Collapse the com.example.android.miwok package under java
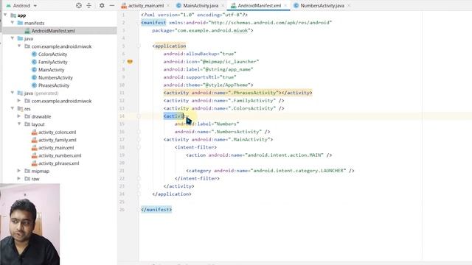 pos(19,46)
